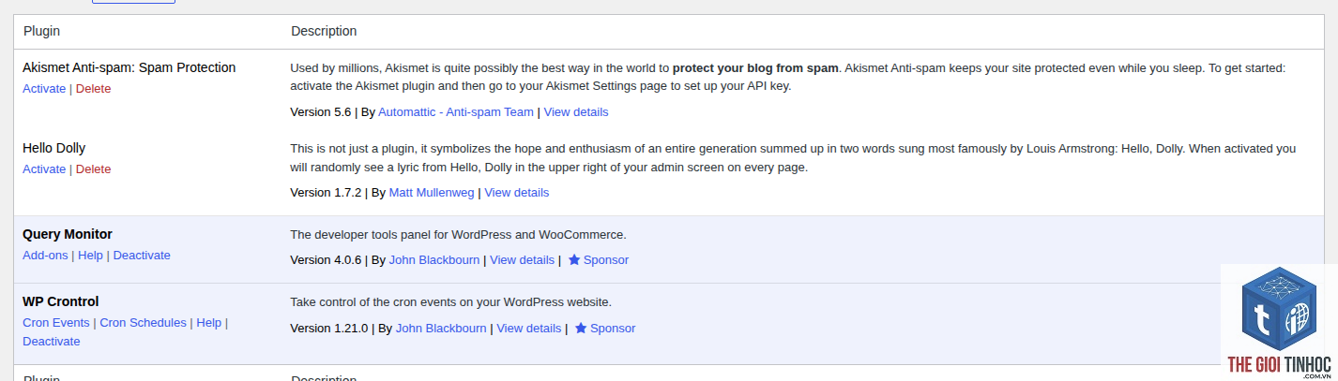The height and width of the screenshot is (381, 1338).
Task: Click the Version 1.7.2 text for Hello Dolly
Action: 326,193
